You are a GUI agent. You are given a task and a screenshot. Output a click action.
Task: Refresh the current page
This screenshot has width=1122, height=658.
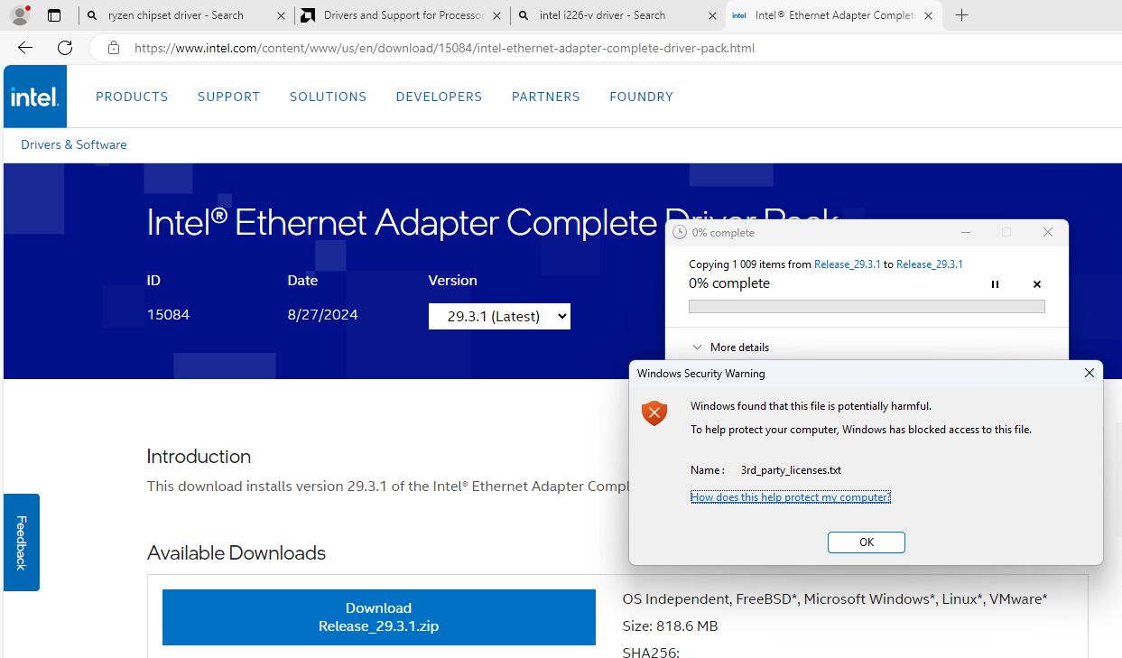point(65,48)
